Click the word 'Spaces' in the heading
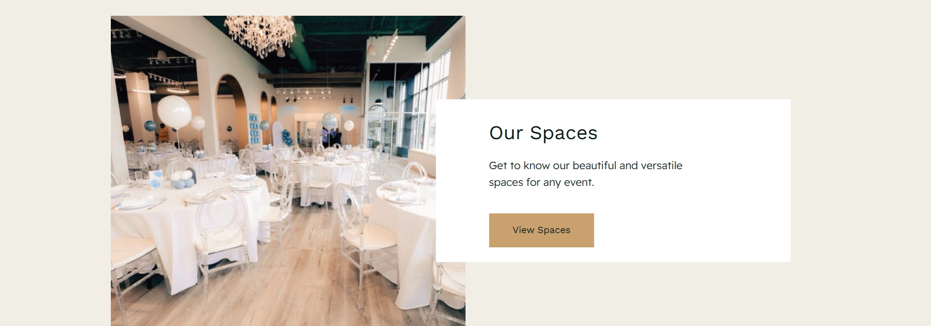This screenshot has height=326, width=931. pyautogui.click(x=564, y=133)
